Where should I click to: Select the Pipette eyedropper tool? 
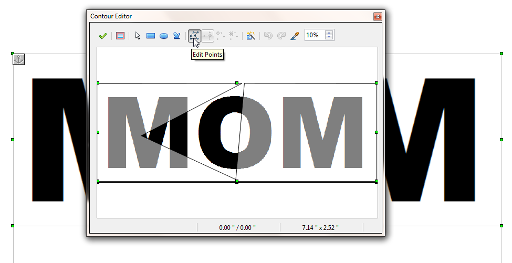pos(295,36)
